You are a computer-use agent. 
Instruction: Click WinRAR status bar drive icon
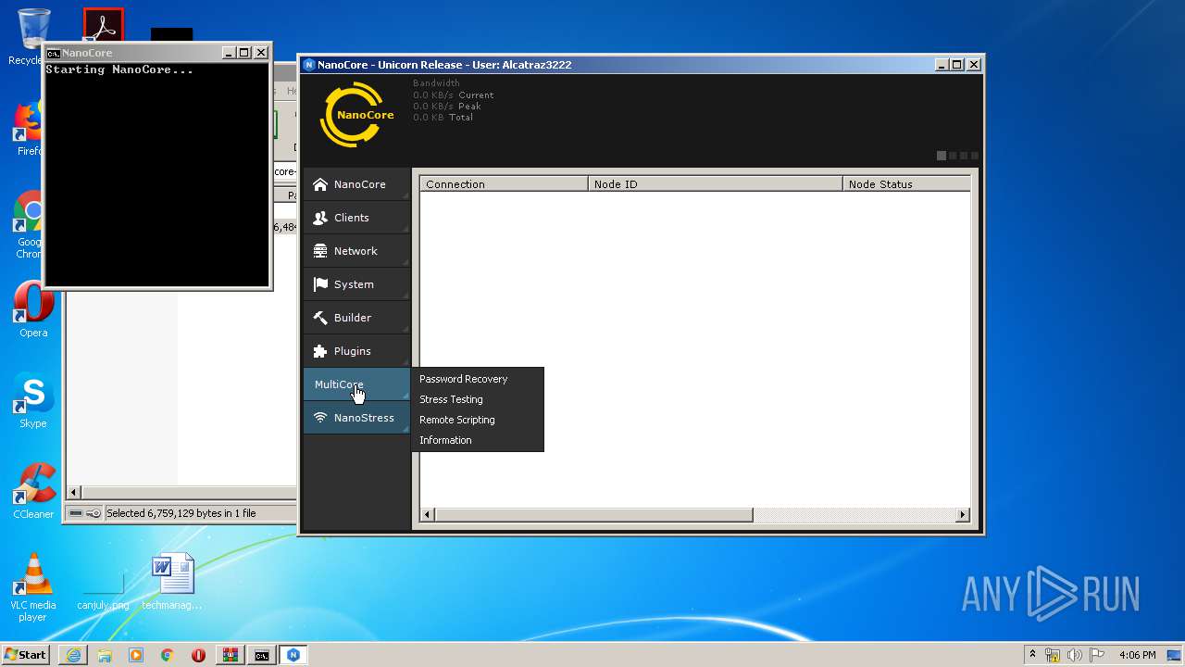(x=76, y=513)
